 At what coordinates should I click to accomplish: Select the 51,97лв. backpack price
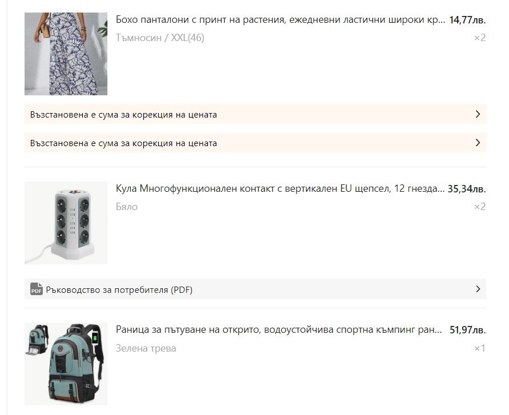[468, 330]
